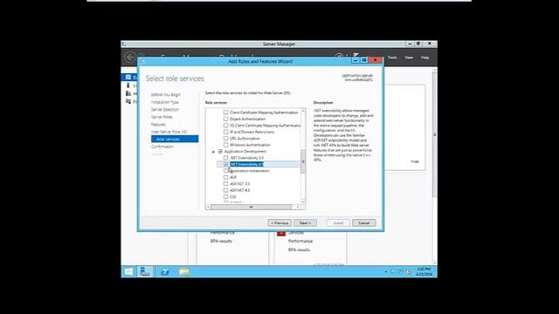Check IIS Client Certificate Mapping Authentication
Screen dimensions: 559x314
point(225,126)
